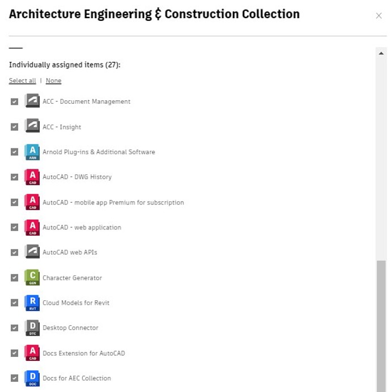This screenshot has width=391, height=392.
Task: Disable AutoCAD mobile app Premium checkbox
Action: point(15,202)
